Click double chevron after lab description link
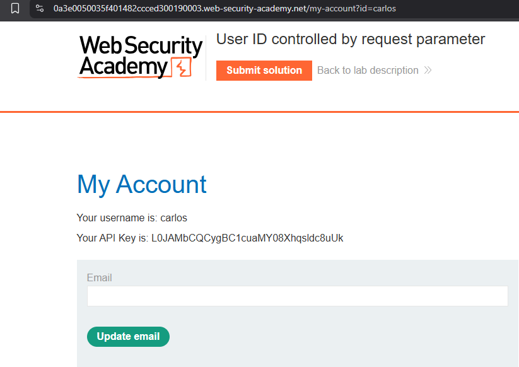The image size is (519, 367). (x=428, y=70)
